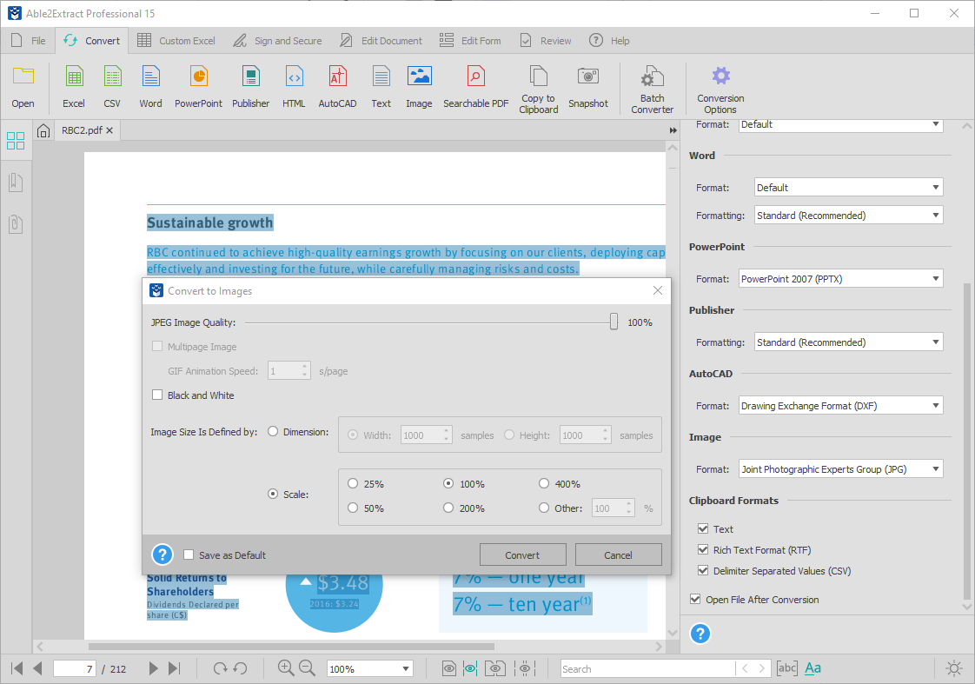Show the attachments panel

(16, 224)
